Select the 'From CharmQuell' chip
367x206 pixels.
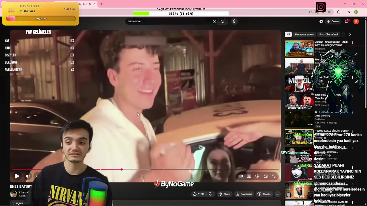click(329, 34)
